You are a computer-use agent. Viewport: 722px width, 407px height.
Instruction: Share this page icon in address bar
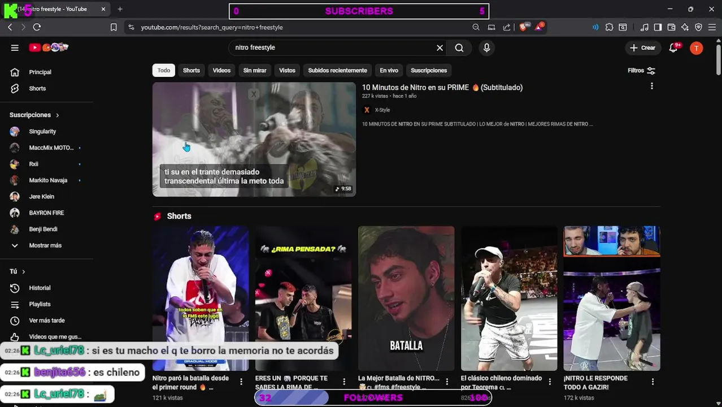pyautogui.click(x=507, y=27)
